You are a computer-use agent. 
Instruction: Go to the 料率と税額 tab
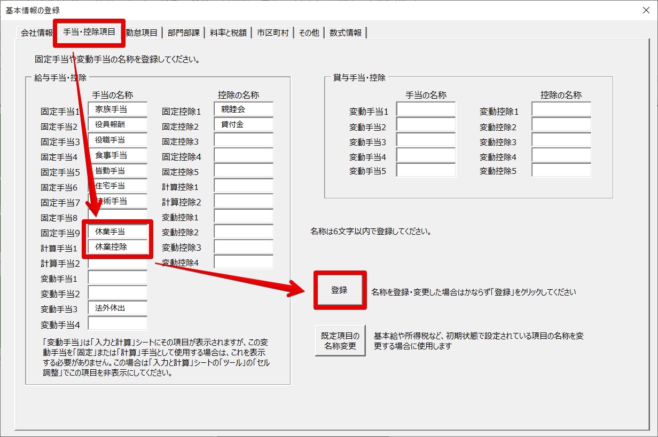click(x=228, y=33)
